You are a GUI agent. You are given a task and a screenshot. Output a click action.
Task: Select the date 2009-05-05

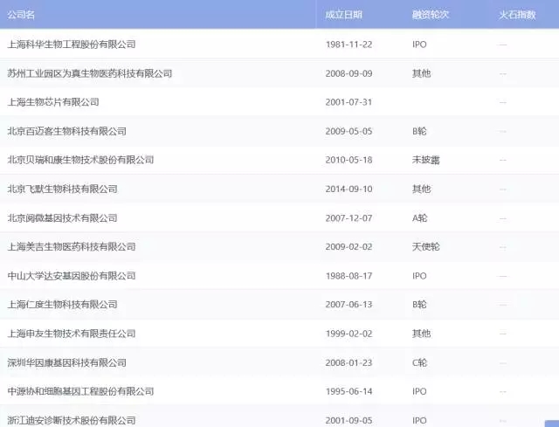click(x=349, y=131)
